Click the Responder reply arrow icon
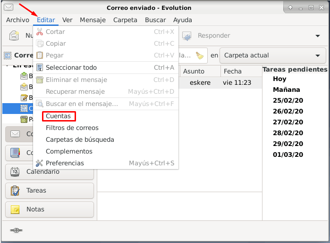Screen dimensions: 330x243 point(186,36)
